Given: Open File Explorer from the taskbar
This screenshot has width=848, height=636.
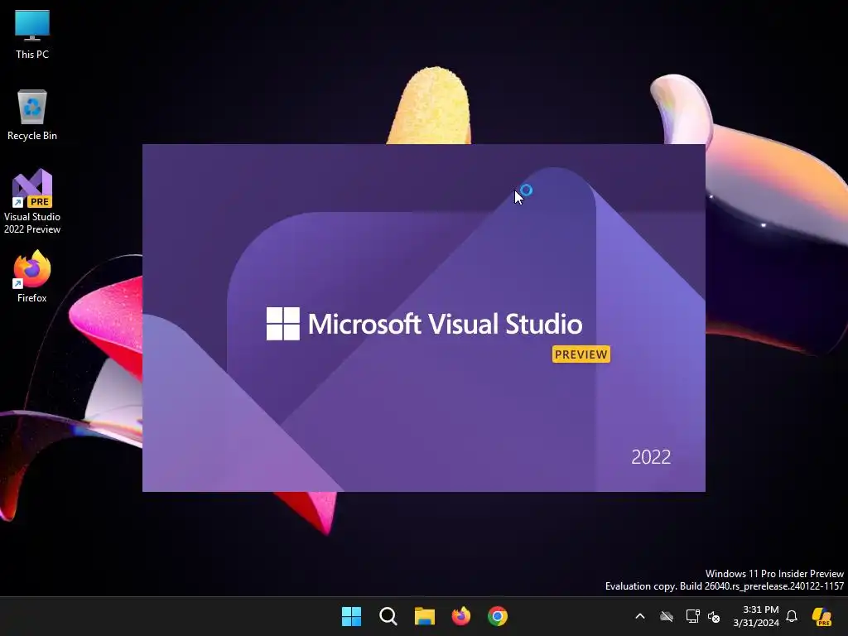Looking at the screenshot, I should (425, 616).
